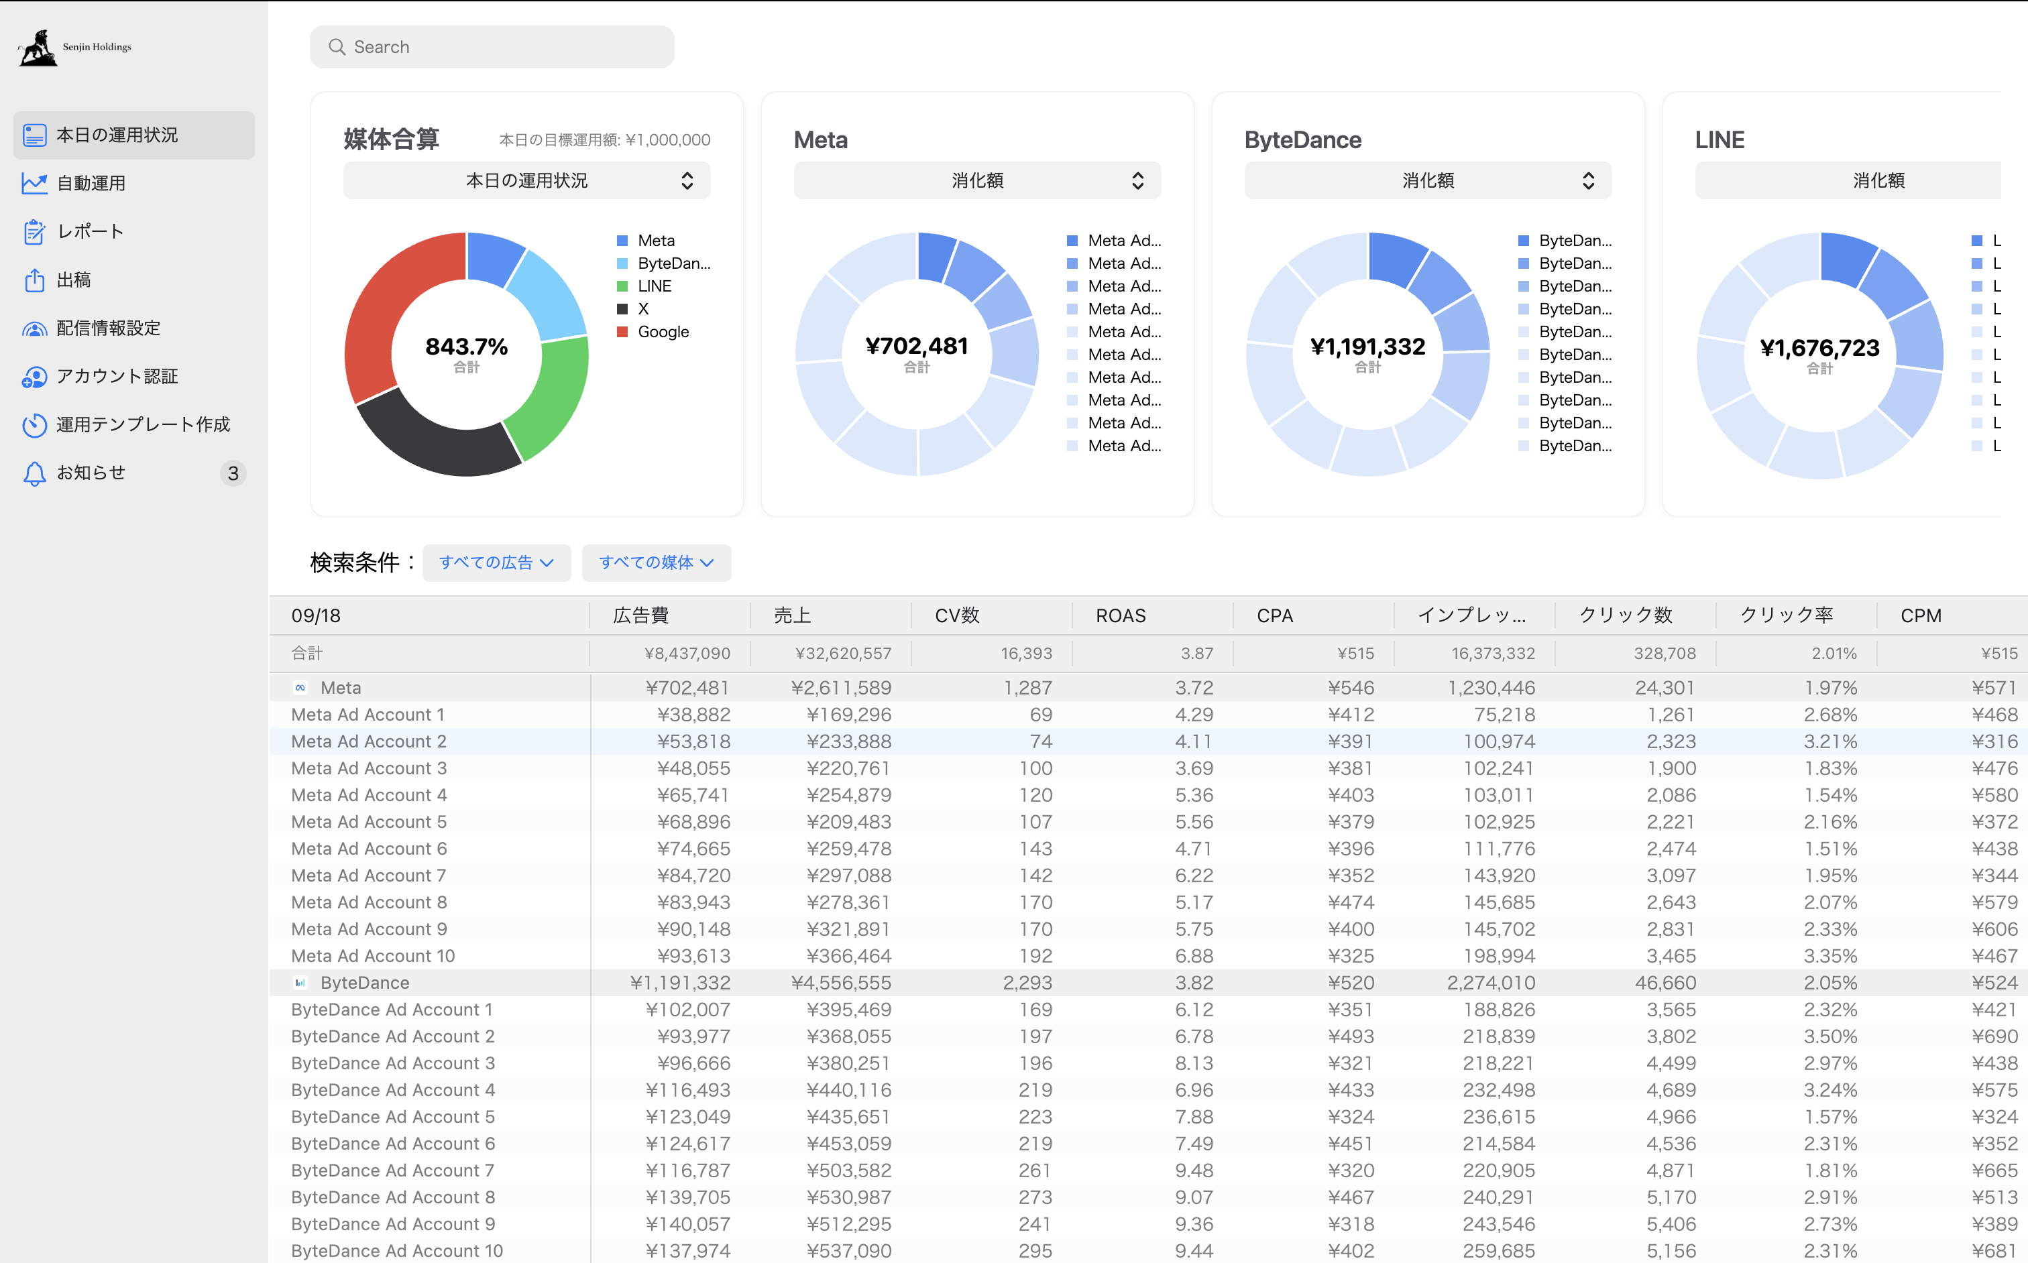Click the レポート notepad icon
The width and height of the screenshot is (2028, 1263).
click(34, 231)
